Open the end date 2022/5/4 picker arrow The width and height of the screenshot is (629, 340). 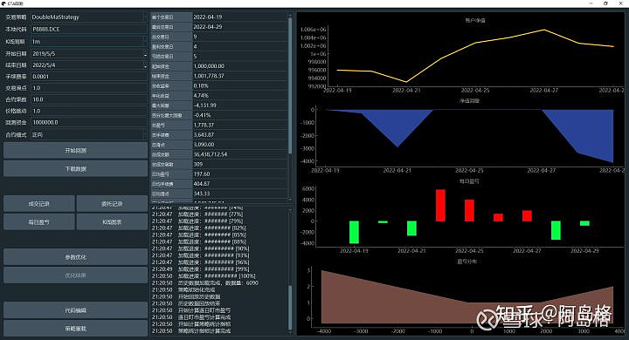pos(145,65)
